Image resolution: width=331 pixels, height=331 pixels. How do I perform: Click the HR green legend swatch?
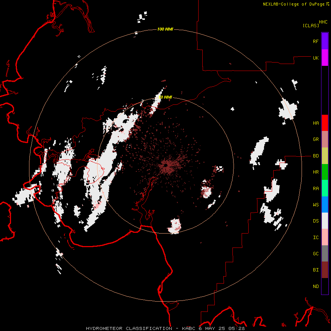325,172
